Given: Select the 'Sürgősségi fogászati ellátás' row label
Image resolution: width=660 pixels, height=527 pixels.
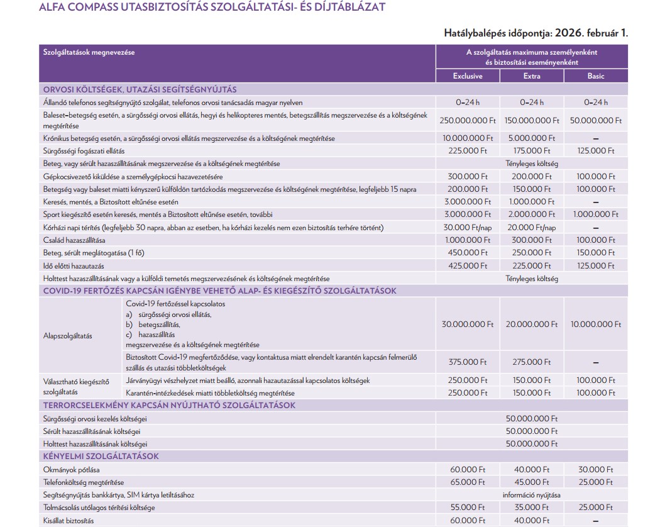Looking at the screenshot, I should [84, 151].
